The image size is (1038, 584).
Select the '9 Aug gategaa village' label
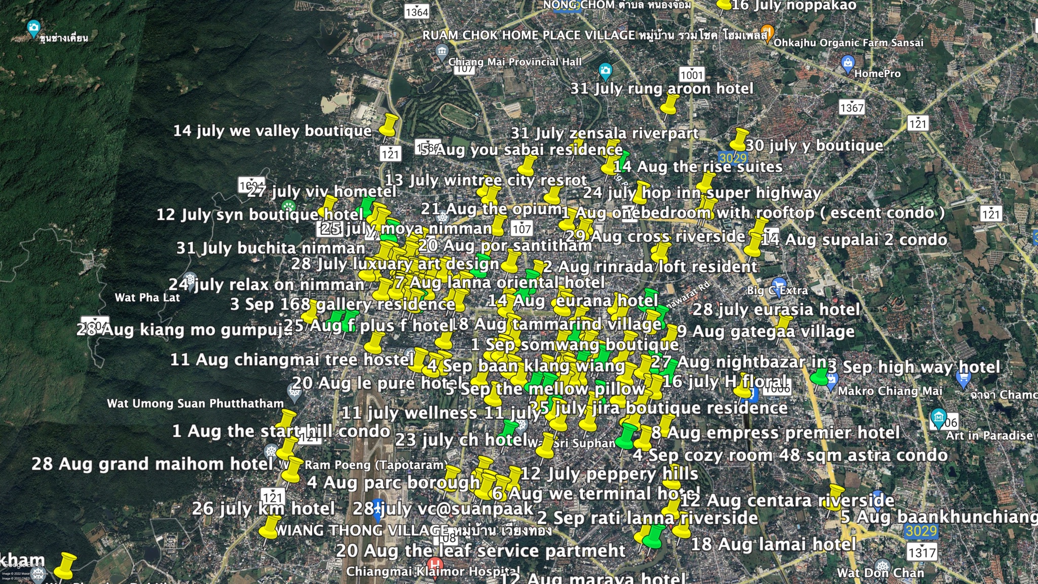[766, 332]
